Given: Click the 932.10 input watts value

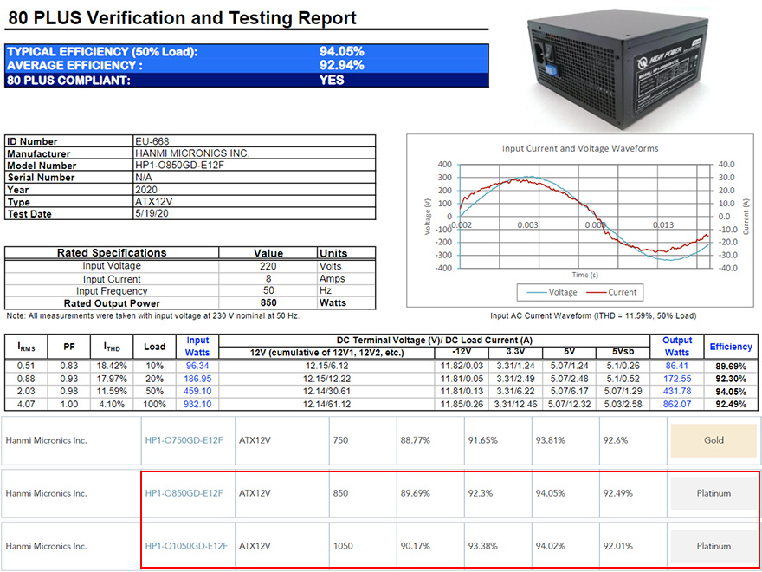Looking at the screenshot, I should (x=197, y=404).
